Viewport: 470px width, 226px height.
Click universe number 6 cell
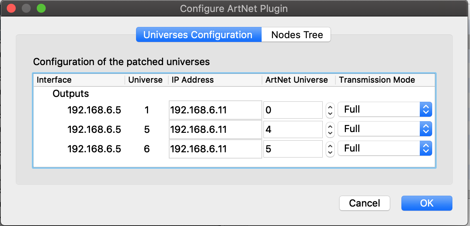(x=147, y=149)
